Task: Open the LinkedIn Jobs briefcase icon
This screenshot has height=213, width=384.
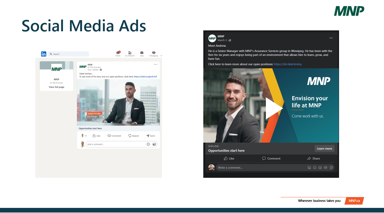Action: click(x=141, y=53)
